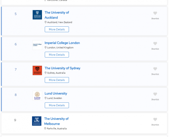Screen dimensions: 169x137
Task: Open The University of Auckland title link
Action: tap(57, 15)
